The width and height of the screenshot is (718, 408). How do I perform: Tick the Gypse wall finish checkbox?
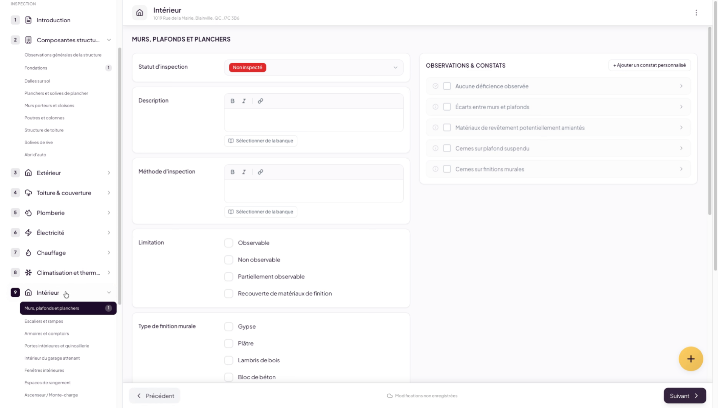coord(229,326)
